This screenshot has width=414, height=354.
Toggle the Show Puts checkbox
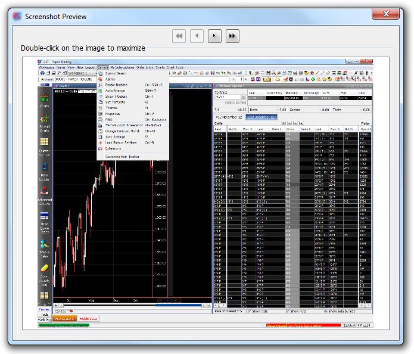pyautogui.click(x=288, y=311)
